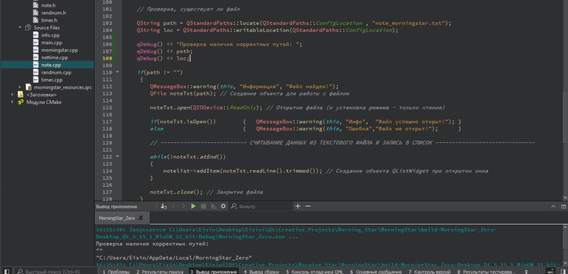Minimize output pane with the up chevron
Screen dimensions: 568x274
[553, 206]
